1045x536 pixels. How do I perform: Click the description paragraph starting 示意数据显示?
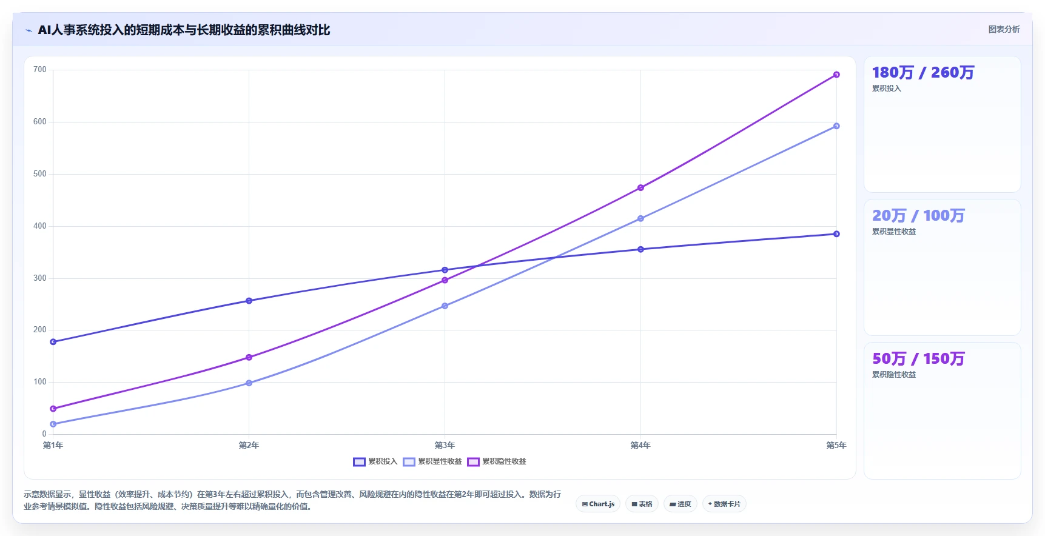(x=292, y=501)
